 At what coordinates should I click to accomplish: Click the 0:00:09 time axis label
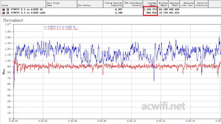coord(102,121)
